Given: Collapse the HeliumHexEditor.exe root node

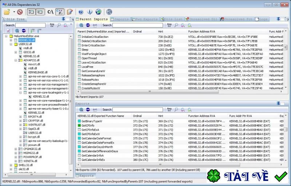Looking at the screenshot, I should coord(6,36).
